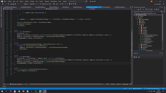The width and height of the screenshot is (166, 93).
Task: Click the Preview Selected Items icon in Solution Explorer
Action: point(158,9)
